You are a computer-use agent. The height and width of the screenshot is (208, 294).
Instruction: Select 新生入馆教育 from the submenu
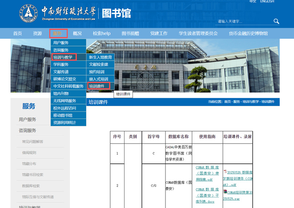[100, 57]
